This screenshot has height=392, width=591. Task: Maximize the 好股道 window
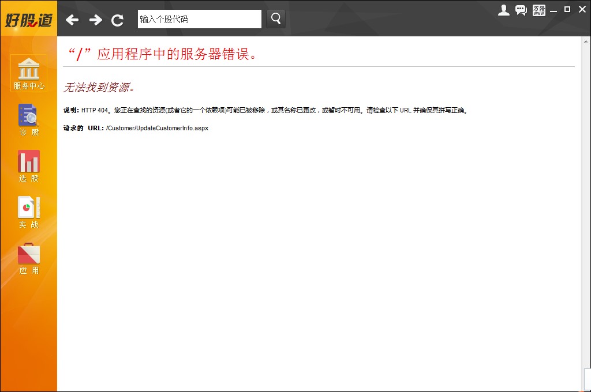[567, 9]
